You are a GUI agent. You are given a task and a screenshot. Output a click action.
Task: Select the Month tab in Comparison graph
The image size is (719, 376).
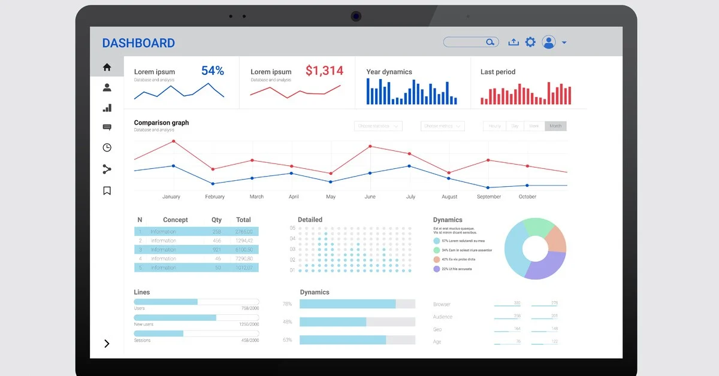tap(555, 126)
